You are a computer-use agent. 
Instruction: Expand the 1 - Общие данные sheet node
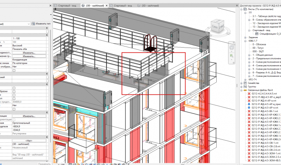(249, 55)
